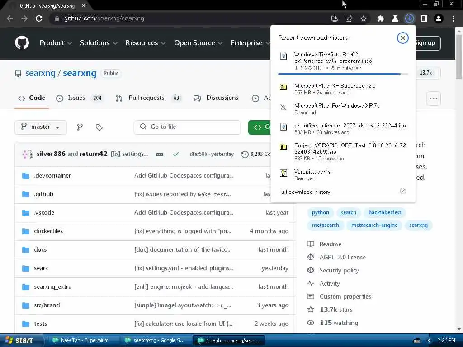Click the python topic tag
Screen dimensions: 463x347
click(321, 212)
